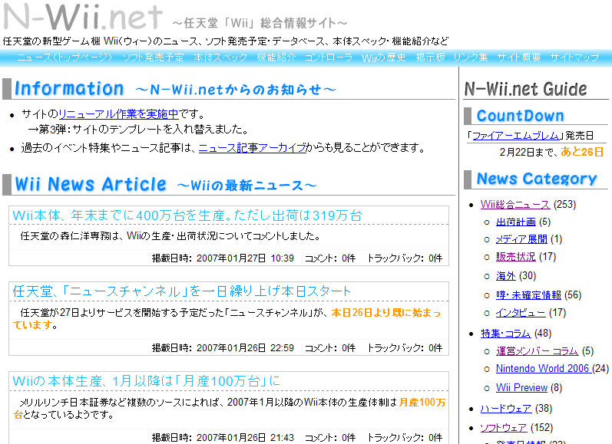Open article about Wii本体 400万台 production
Image resolution: width=612 pixels, height=444 pixels.
pyautogui.click(x=187, y=215)
